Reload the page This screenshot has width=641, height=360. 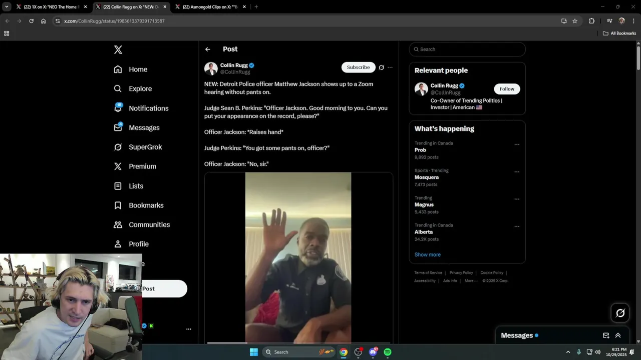point(31,21)
